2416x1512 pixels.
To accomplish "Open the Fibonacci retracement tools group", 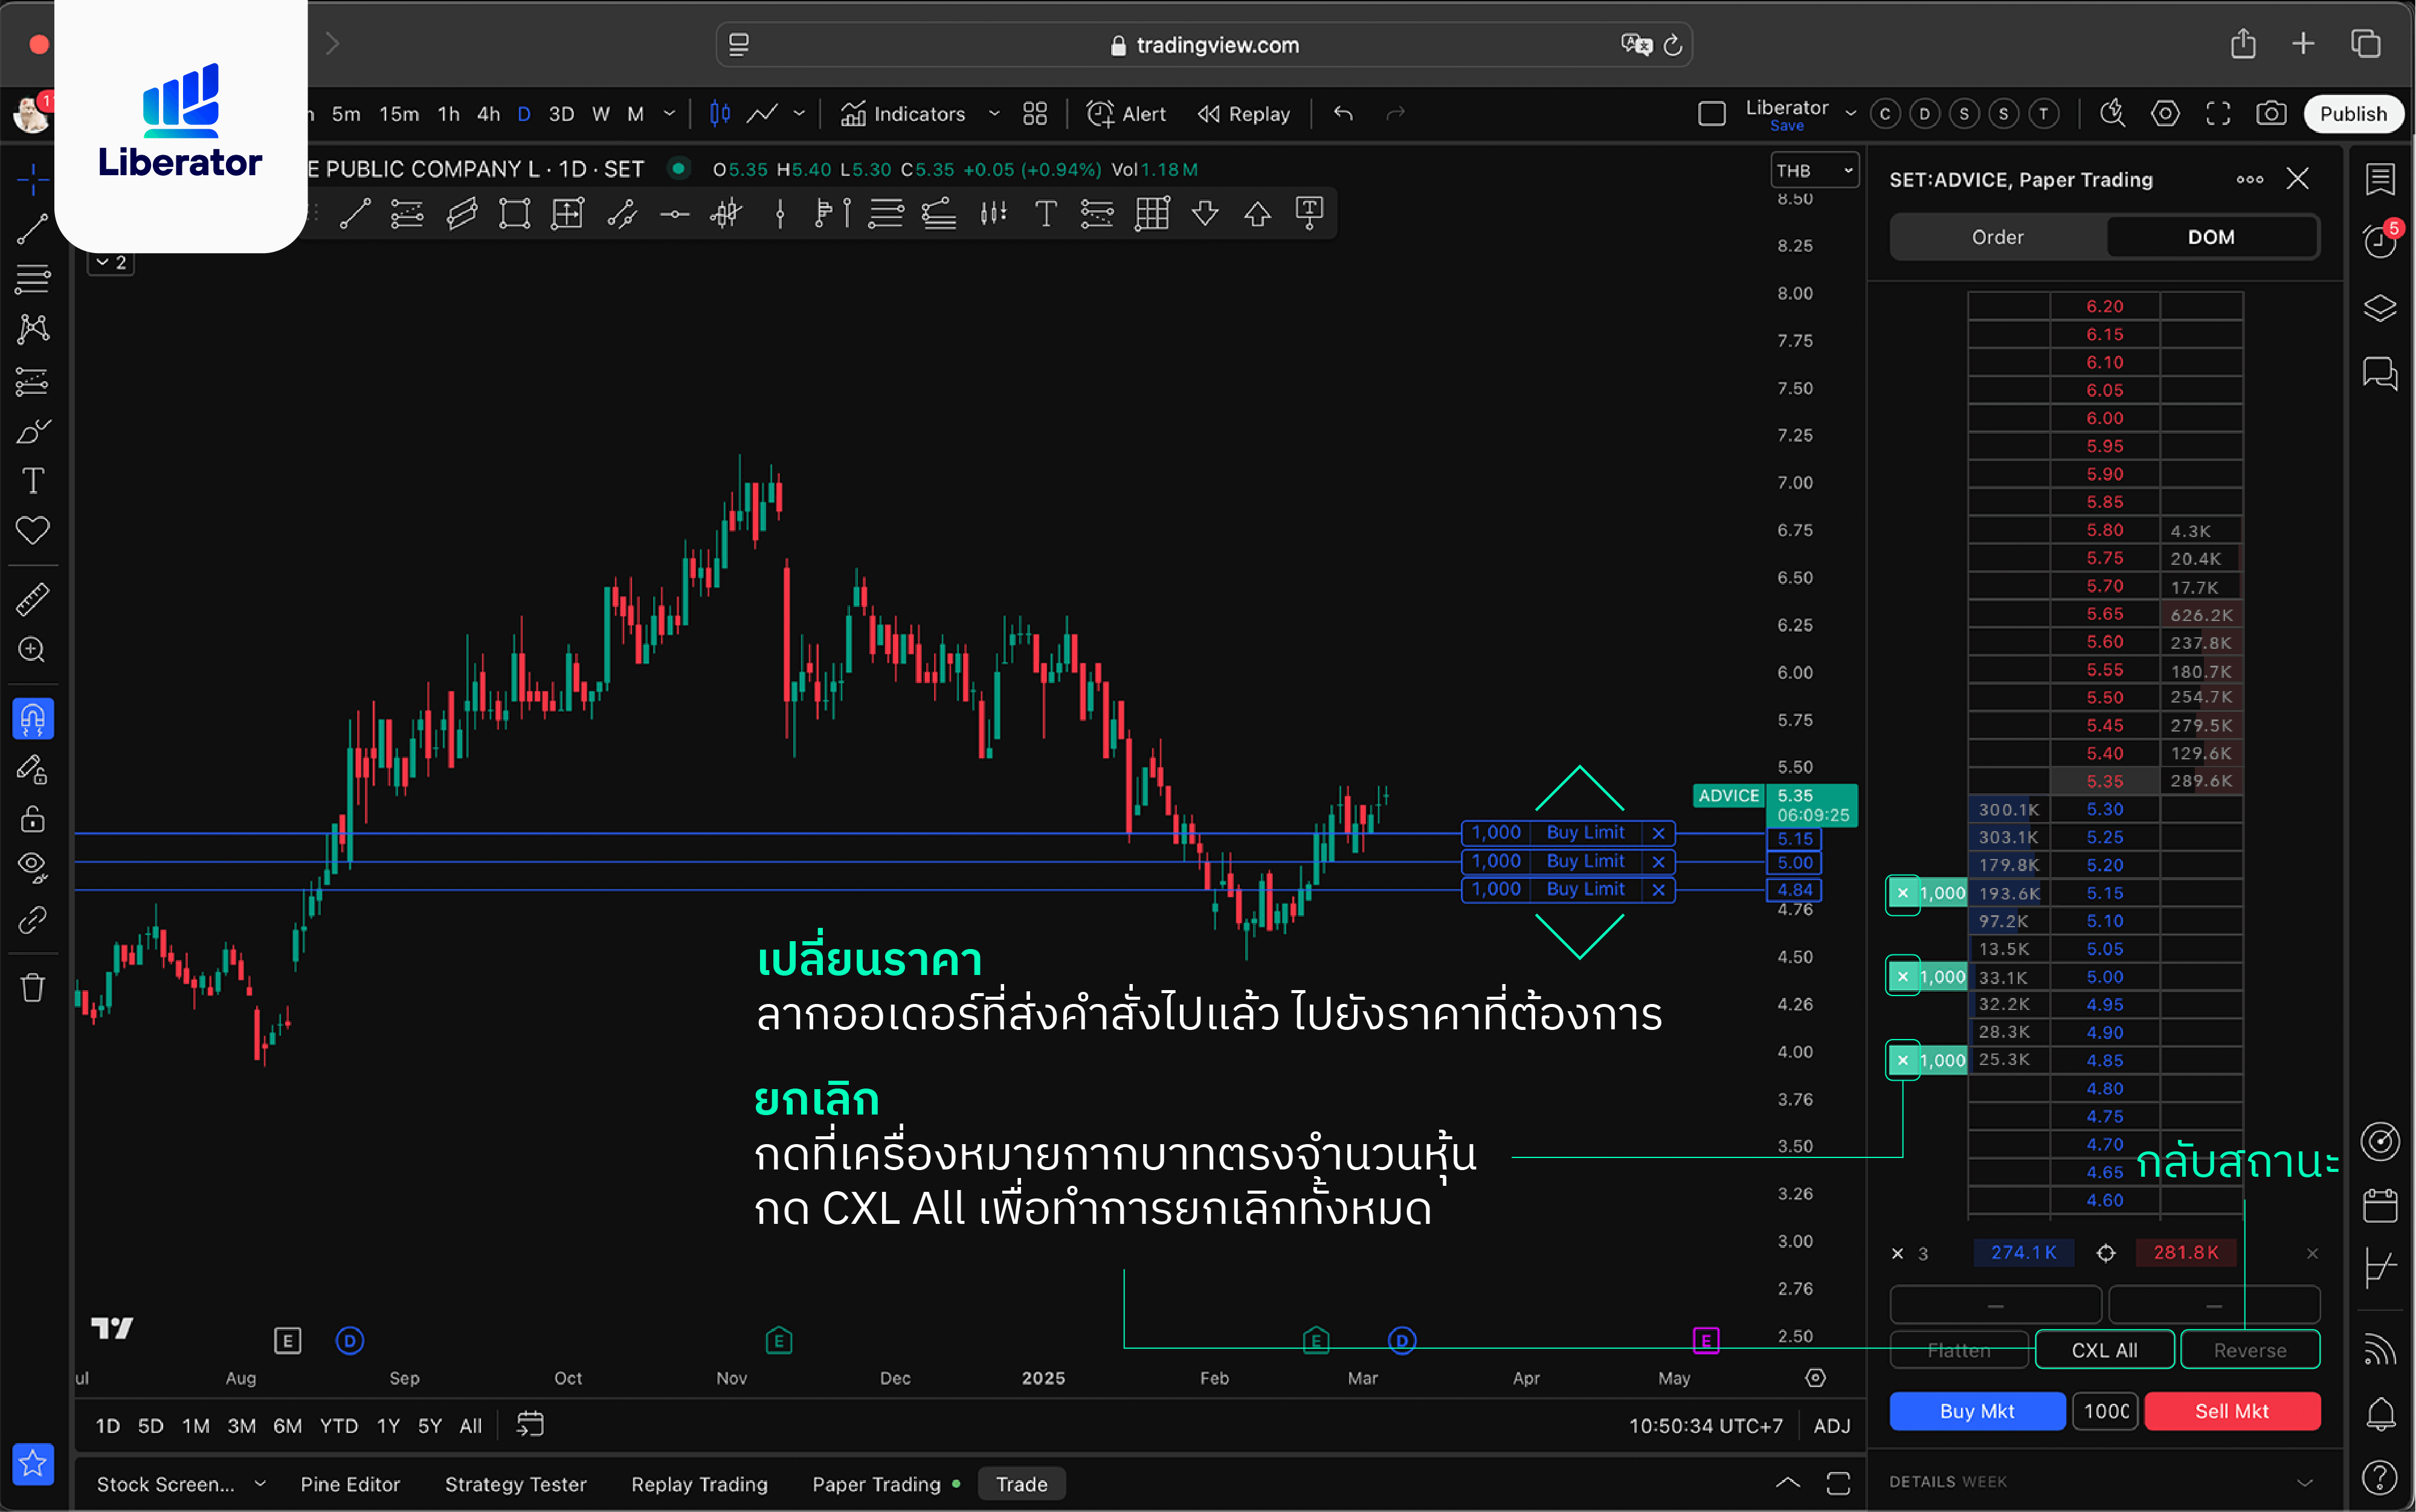I will (32, 279).
